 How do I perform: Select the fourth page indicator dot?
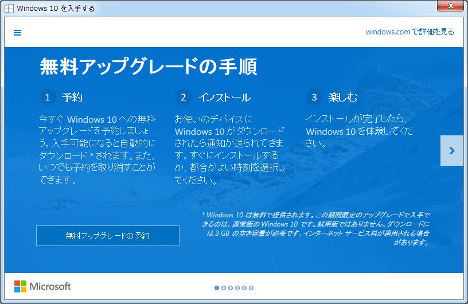pos(237,288)
